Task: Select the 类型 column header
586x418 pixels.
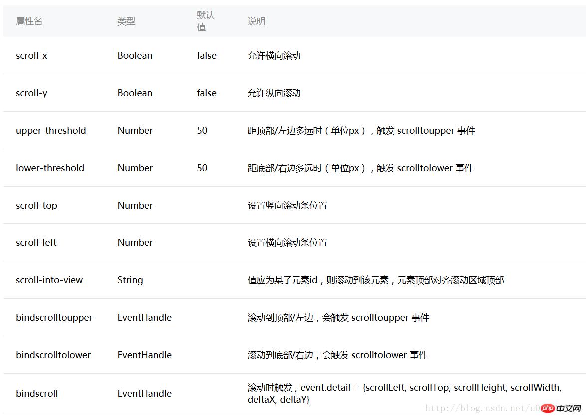Action: (x=126, y=21)
